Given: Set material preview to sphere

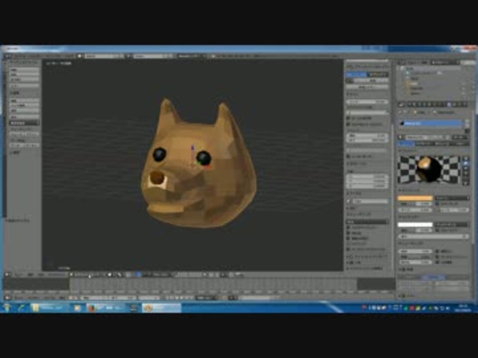Looking at the screenshot, I should (466, 164).
